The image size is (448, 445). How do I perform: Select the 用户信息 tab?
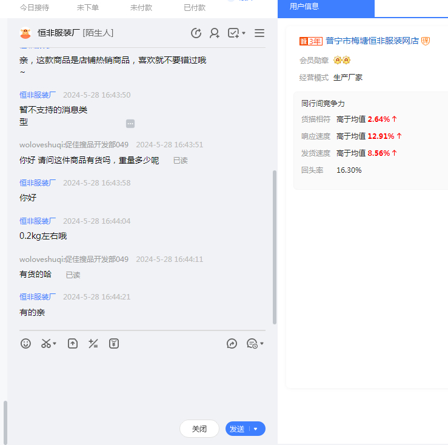point(326,8)
